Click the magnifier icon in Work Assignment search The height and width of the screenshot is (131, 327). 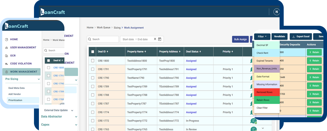coord(90,39)
